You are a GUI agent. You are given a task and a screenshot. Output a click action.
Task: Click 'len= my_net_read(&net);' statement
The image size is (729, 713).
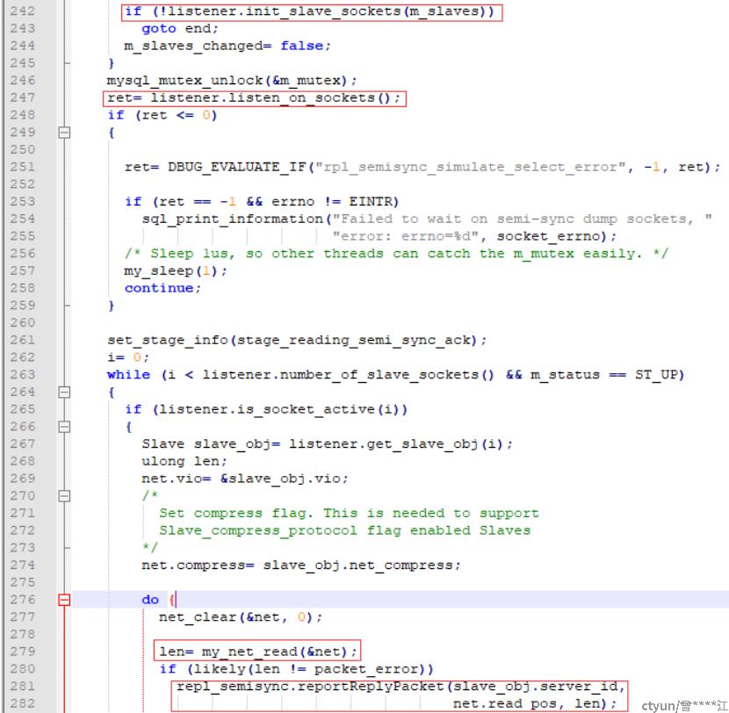[x=257, y=652]
